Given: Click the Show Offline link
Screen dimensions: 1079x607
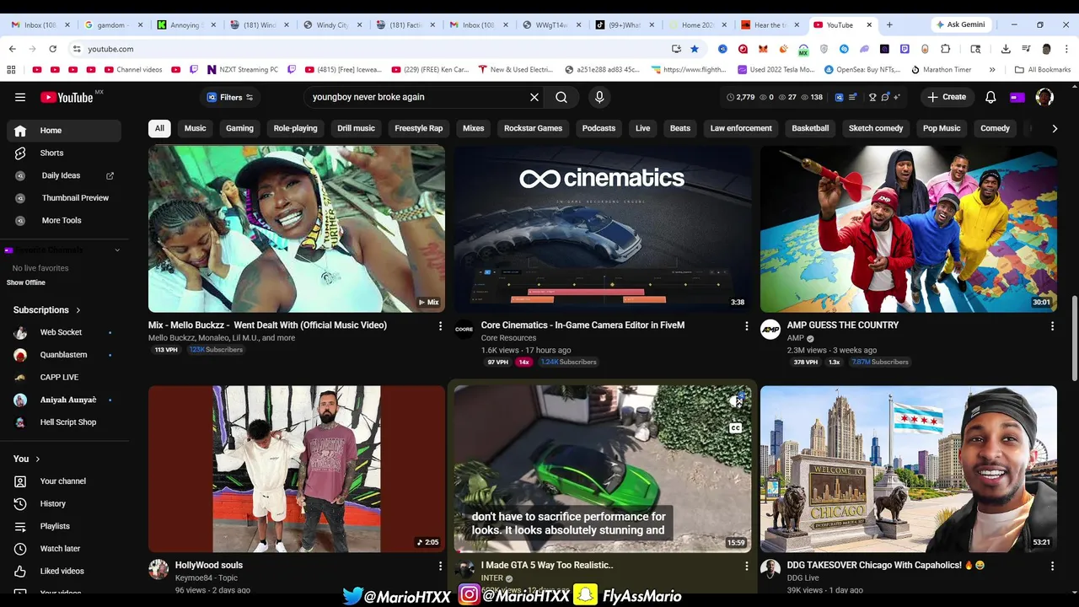Looking at the screenshot, I should point(26,282).
